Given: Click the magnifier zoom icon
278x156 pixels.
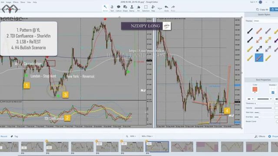Looking at the screenshot, I should [127, 136].
